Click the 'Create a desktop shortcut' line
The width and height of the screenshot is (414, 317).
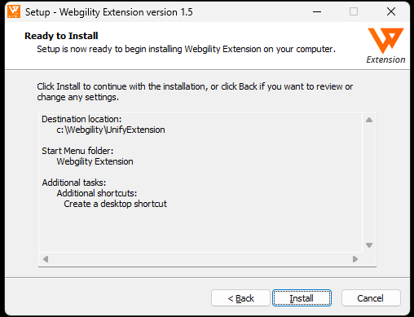(x=115, y=204)
